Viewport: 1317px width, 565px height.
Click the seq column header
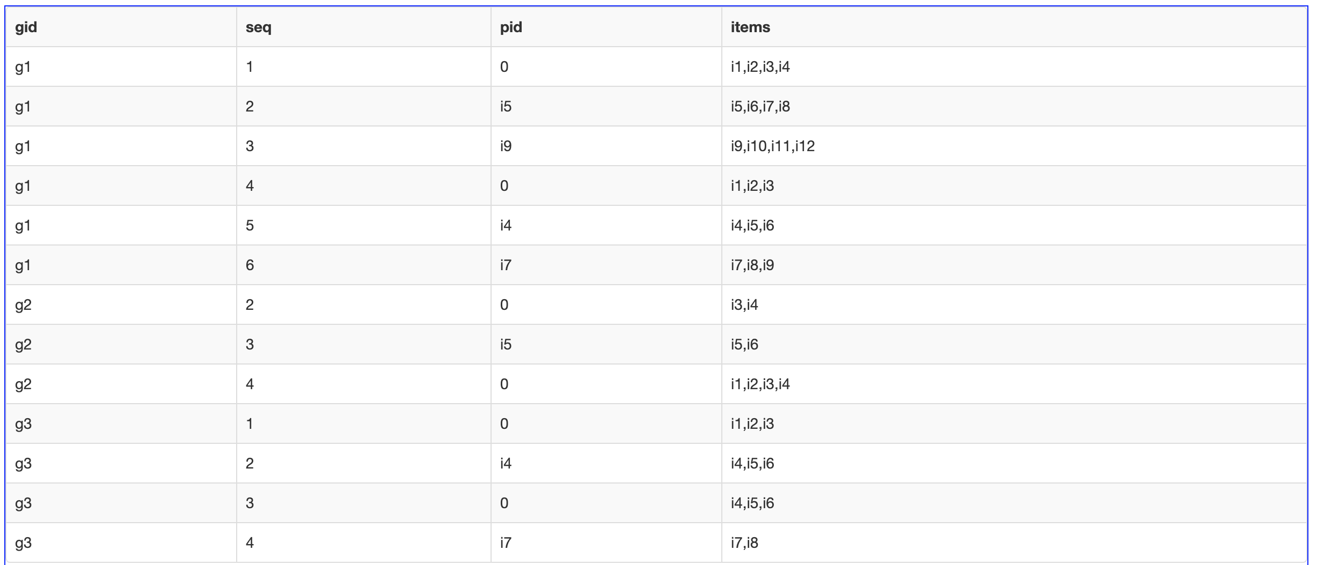click(364, 27)
